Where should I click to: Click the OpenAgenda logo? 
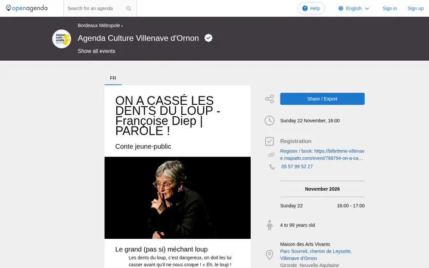[x=27, y=8]
